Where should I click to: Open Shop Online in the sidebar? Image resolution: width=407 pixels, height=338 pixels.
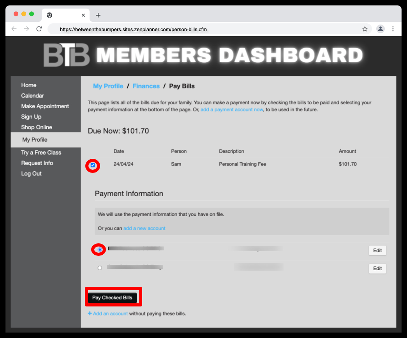[37, 127]
